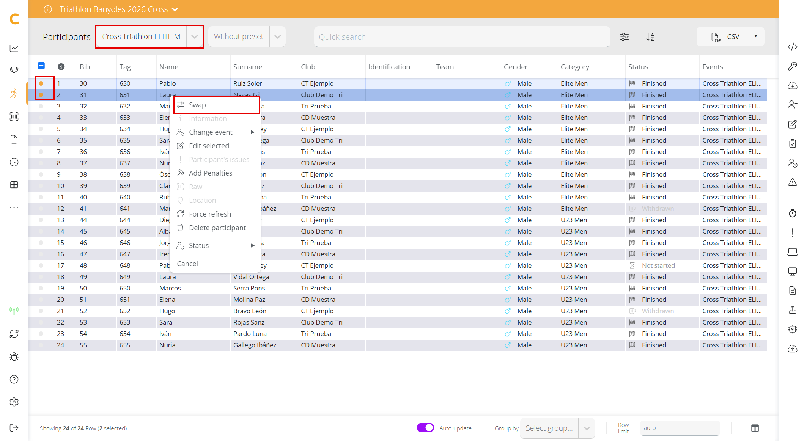Open the barcode scanner icon in sidebar
Image resolution: width=807 pixels, height=441 pixels.
click(x=14, y=116)
